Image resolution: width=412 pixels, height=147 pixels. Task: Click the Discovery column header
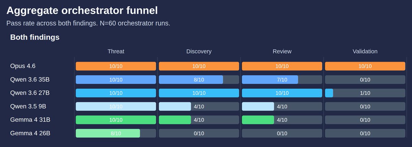click(x=199, y=52)
